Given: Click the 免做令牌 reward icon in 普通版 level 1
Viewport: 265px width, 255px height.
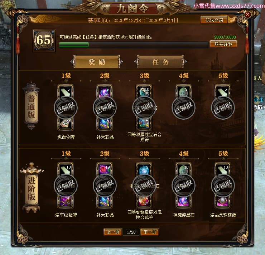Looking at the screenshot, I should coord(66,124).
